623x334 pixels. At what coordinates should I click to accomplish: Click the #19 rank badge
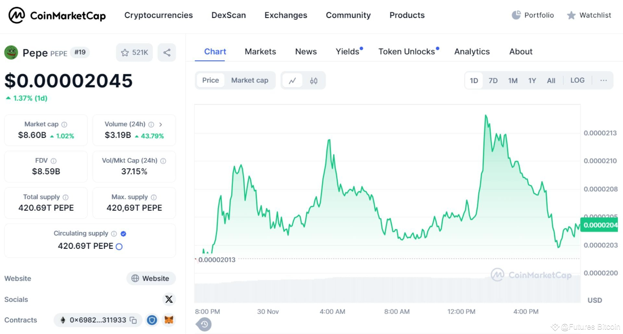coord(80,52)
